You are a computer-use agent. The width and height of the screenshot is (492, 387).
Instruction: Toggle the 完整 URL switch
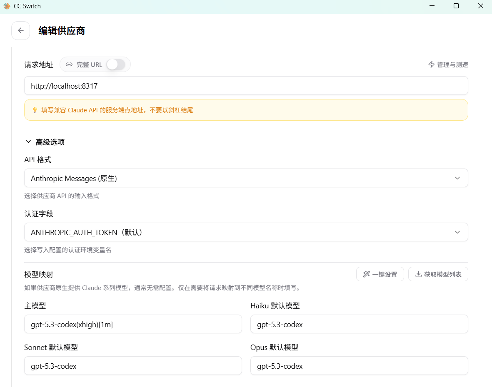pyautogui.click(x=116, y=64)
